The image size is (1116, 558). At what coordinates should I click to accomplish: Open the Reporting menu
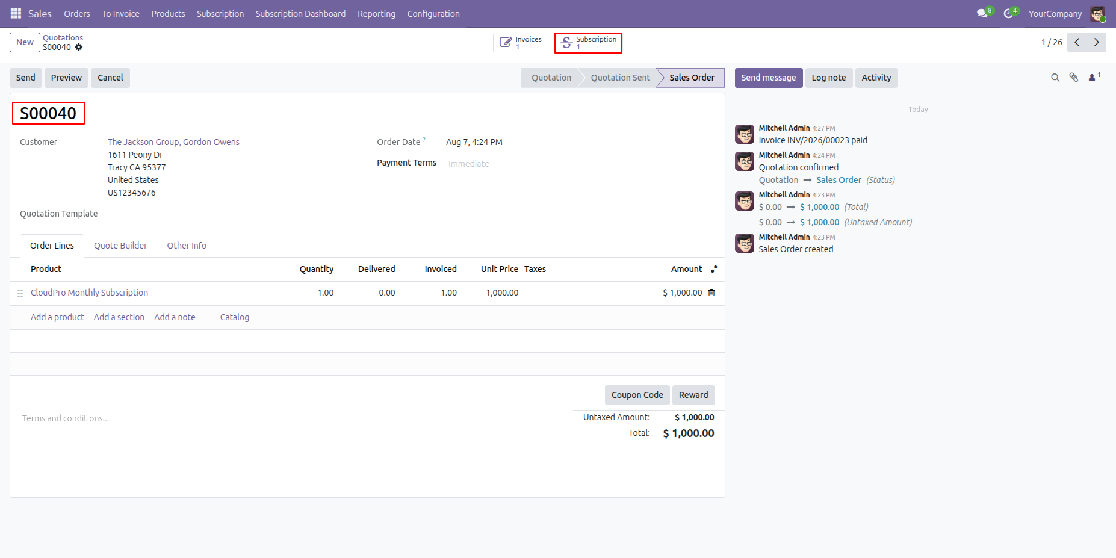(376, 13)
